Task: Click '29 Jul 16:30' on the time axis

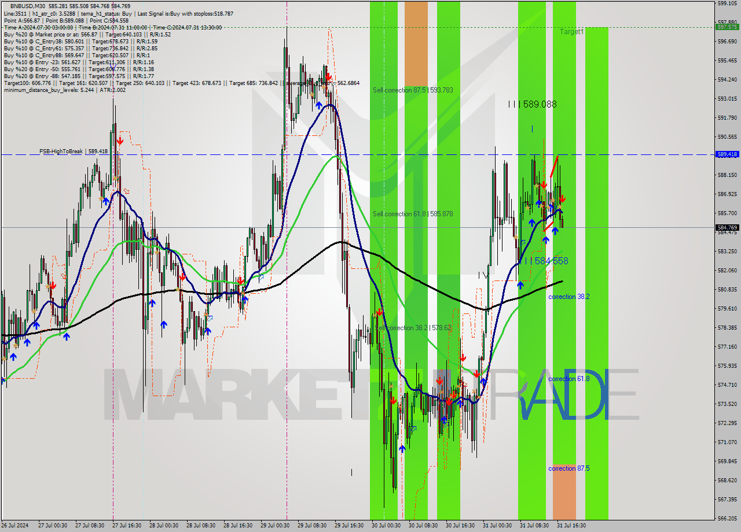Action: 349,526
